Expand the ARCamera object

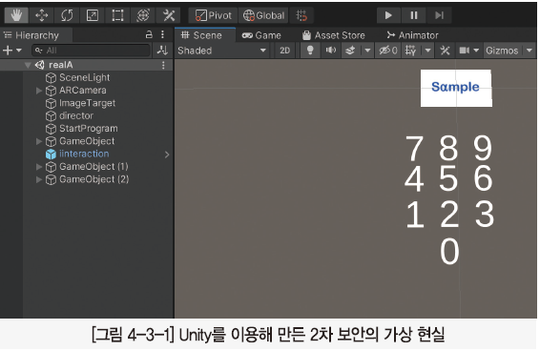(39, 91)
